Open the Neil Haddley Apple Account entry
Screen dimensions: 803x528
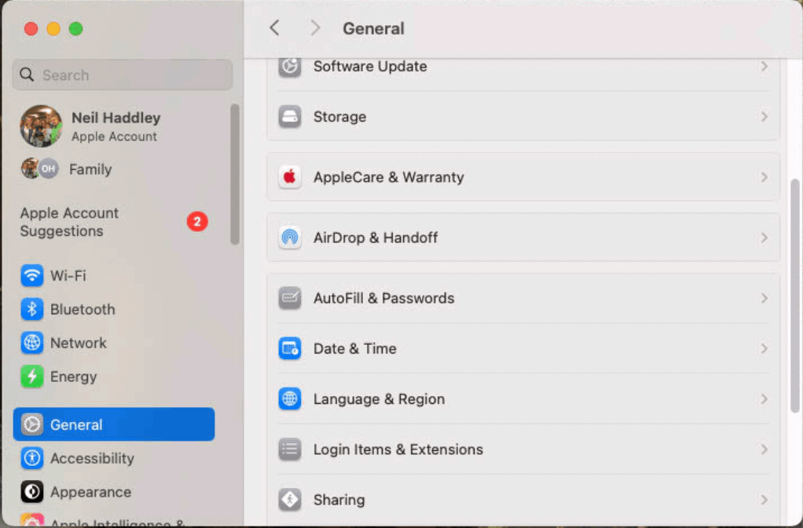coord(115,126)
